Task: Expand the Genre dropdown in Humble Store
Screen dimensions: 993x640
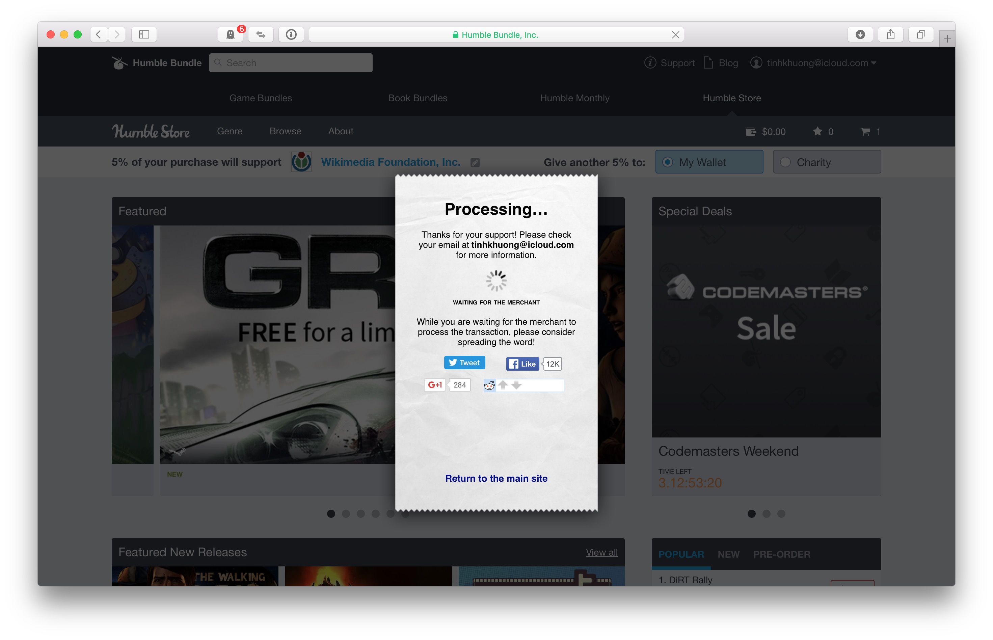Action: (230, 131)
